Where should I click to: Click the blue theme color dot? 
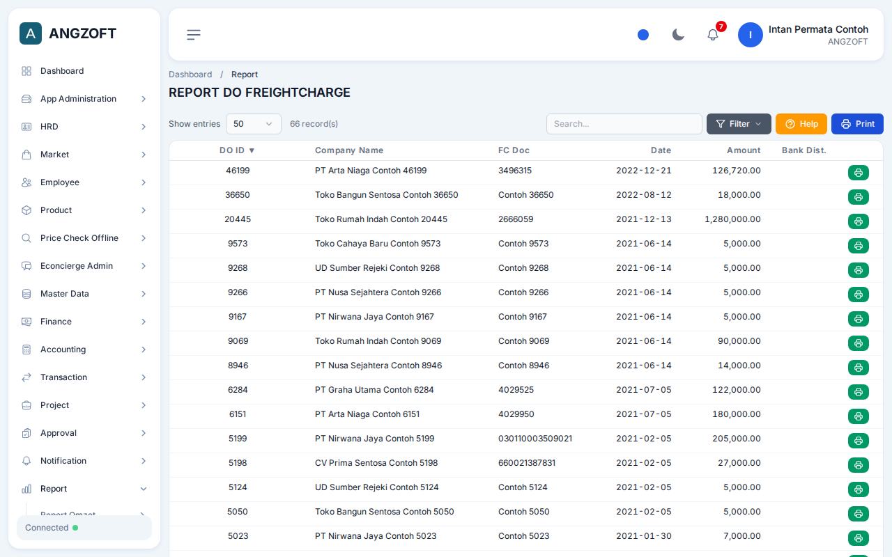pos(643,35)
